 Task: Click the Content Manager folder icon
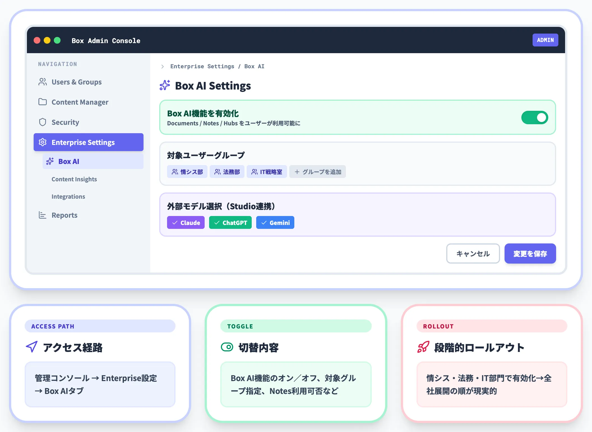click(x=43, y=102)
